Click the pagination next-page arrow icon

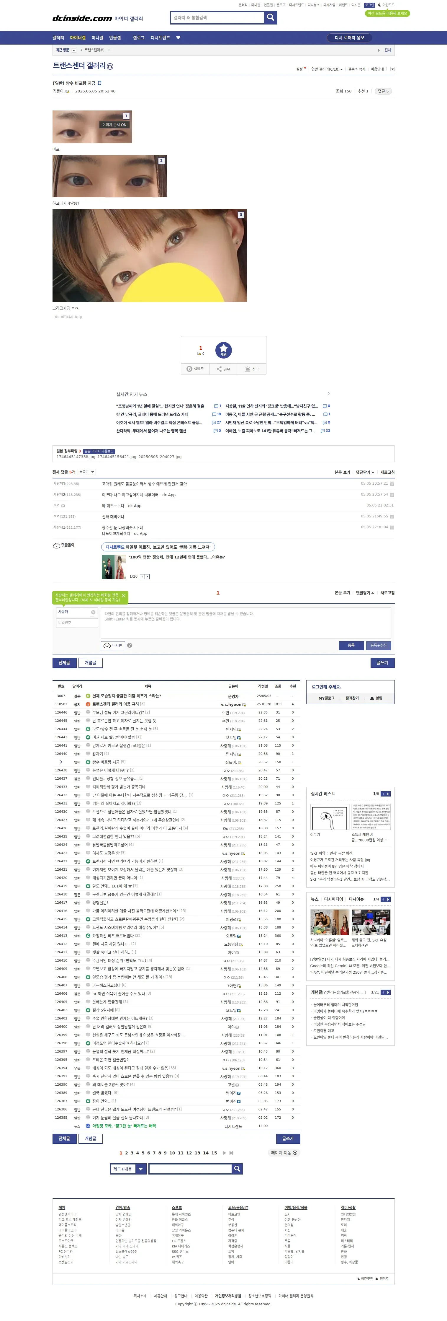point(224,1153)
